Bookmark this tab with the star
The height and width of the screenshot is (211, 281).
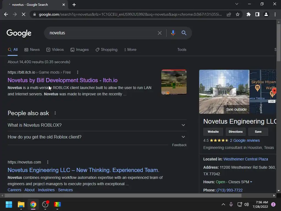238,14
